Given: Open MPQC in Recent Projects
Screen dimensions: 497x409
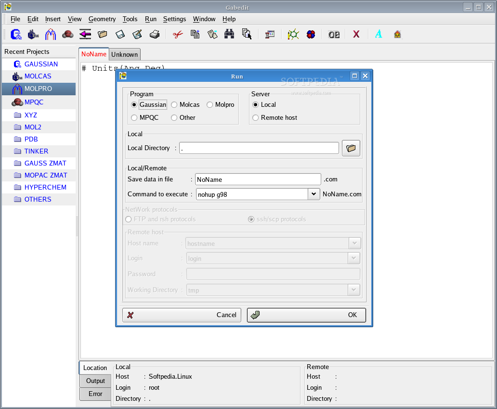Looking at the screenshot, I should [x=39, y=102].
